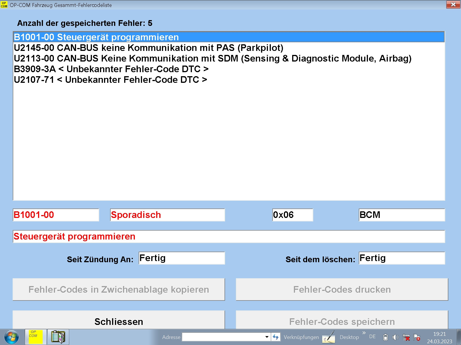Click Fehler-Codes drucken button
Screen dimensions: 461x345
click(342, 290)
